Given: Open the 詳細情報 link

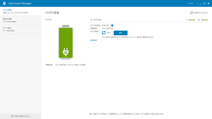Looking at the screenshot, I should tap(94, 40).
